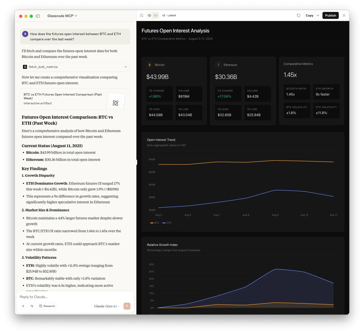Click ETH VOLATILITY ±11.8% tile

tap(326, 110)
